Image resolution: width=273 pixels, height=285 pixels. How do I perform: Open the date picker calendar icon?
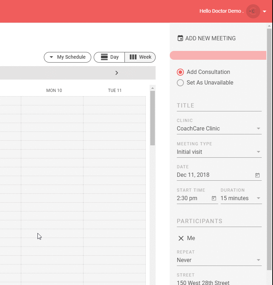pyautogui.click(x=257, y=175)
